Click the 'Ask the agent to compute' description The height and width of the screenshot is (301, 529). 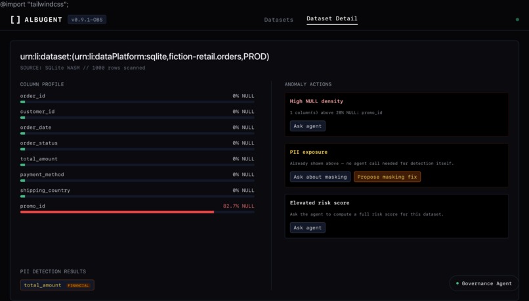coord(367,214)
